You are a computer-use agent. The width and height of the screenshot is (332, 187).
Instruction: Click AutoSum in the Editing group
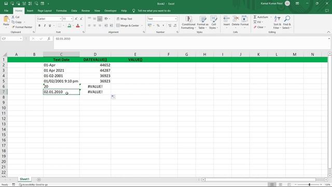point(261,17)
